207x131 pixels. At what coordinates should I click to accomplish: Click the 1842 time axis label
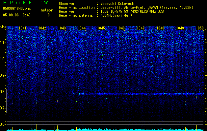(42, 28)
